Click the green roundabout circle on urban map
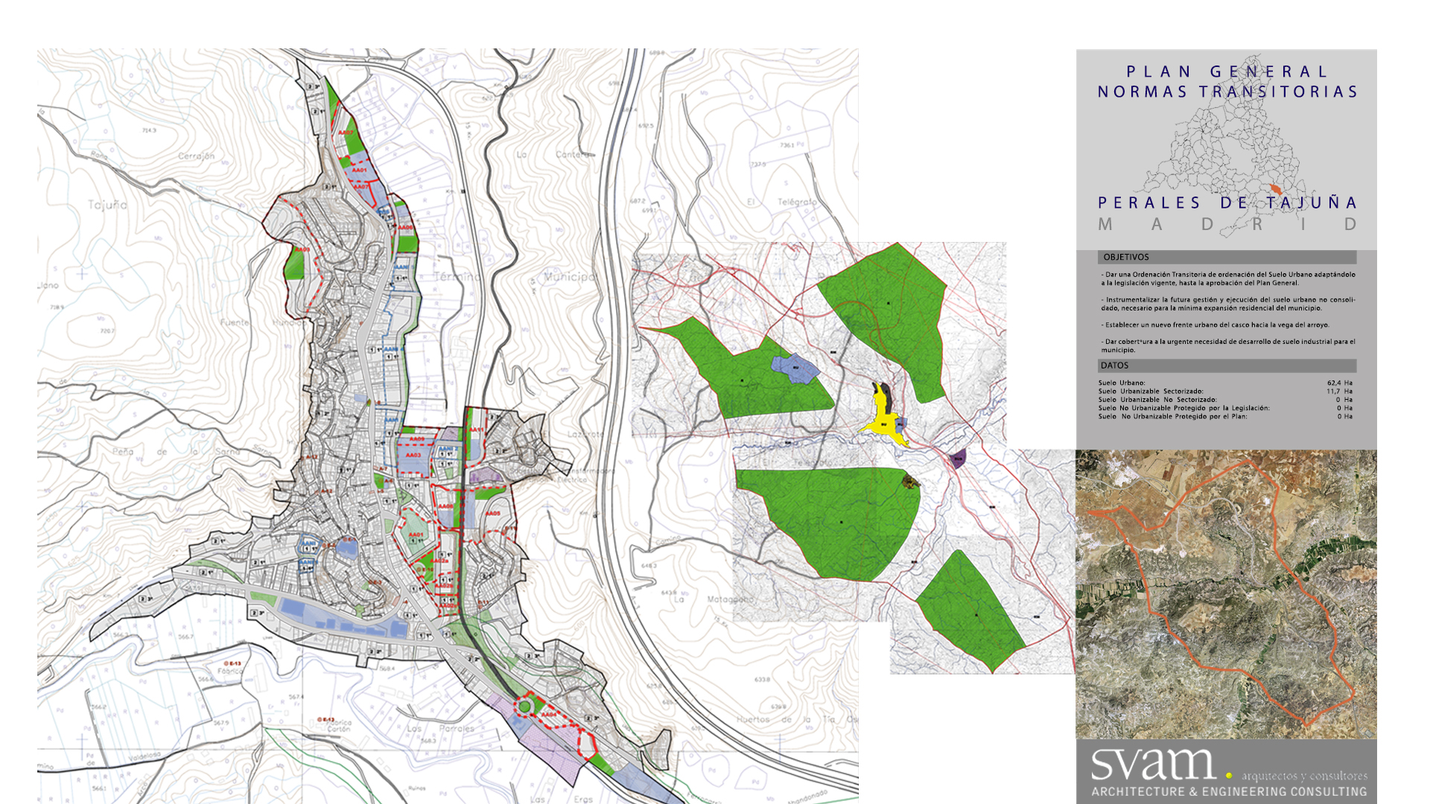The width and height of the screenshot is (1430, 804). click(x=524, y=706)
